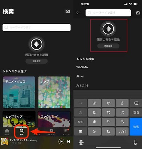This screenshot has height=149, width=142.
Task: Tap the わ key on keyboard
Action: [108, 131]
